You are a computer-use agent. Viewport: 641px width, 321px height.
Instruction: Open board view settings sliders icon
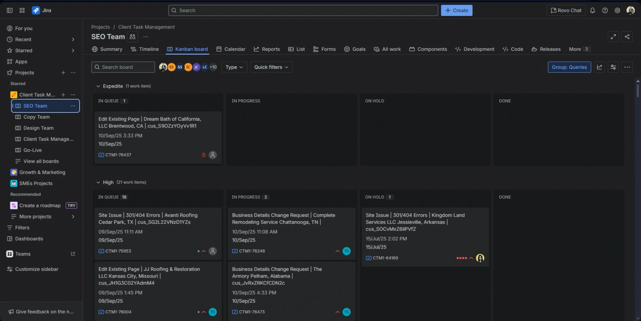point(613,67)
